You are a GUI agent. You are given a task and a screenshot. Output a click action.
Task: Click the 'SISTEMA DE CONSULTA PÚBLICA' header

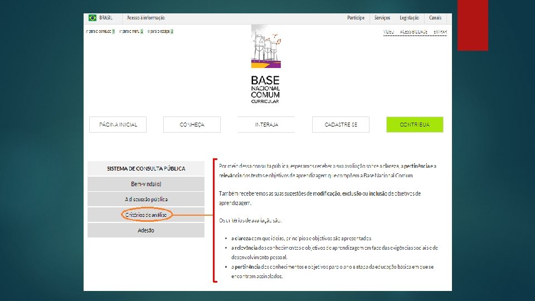click(x=146, y=168)
